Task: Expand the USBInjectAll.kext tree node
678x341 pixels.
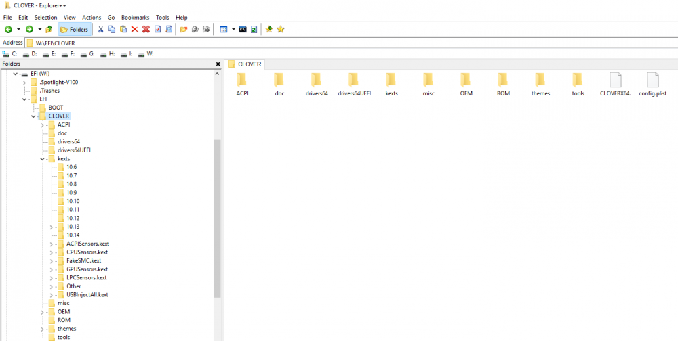Action: [x=52, y=295]
